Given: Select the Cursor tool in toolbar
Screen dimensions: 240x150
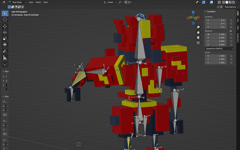Looking at the screenshot, I should pyautogui.click(x=5, y=19).
